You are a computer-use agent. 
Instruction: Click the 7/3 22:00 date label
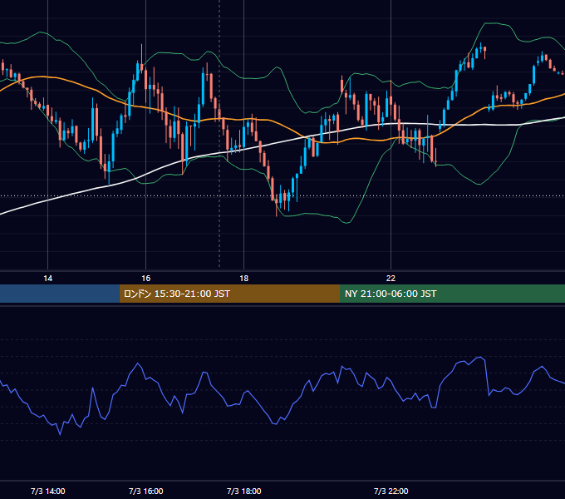(x=391, y=491)
